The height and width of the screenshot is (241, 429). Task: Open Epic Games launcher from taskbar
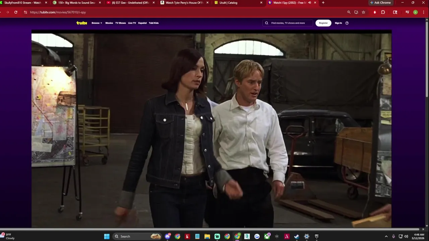[316, 236]
